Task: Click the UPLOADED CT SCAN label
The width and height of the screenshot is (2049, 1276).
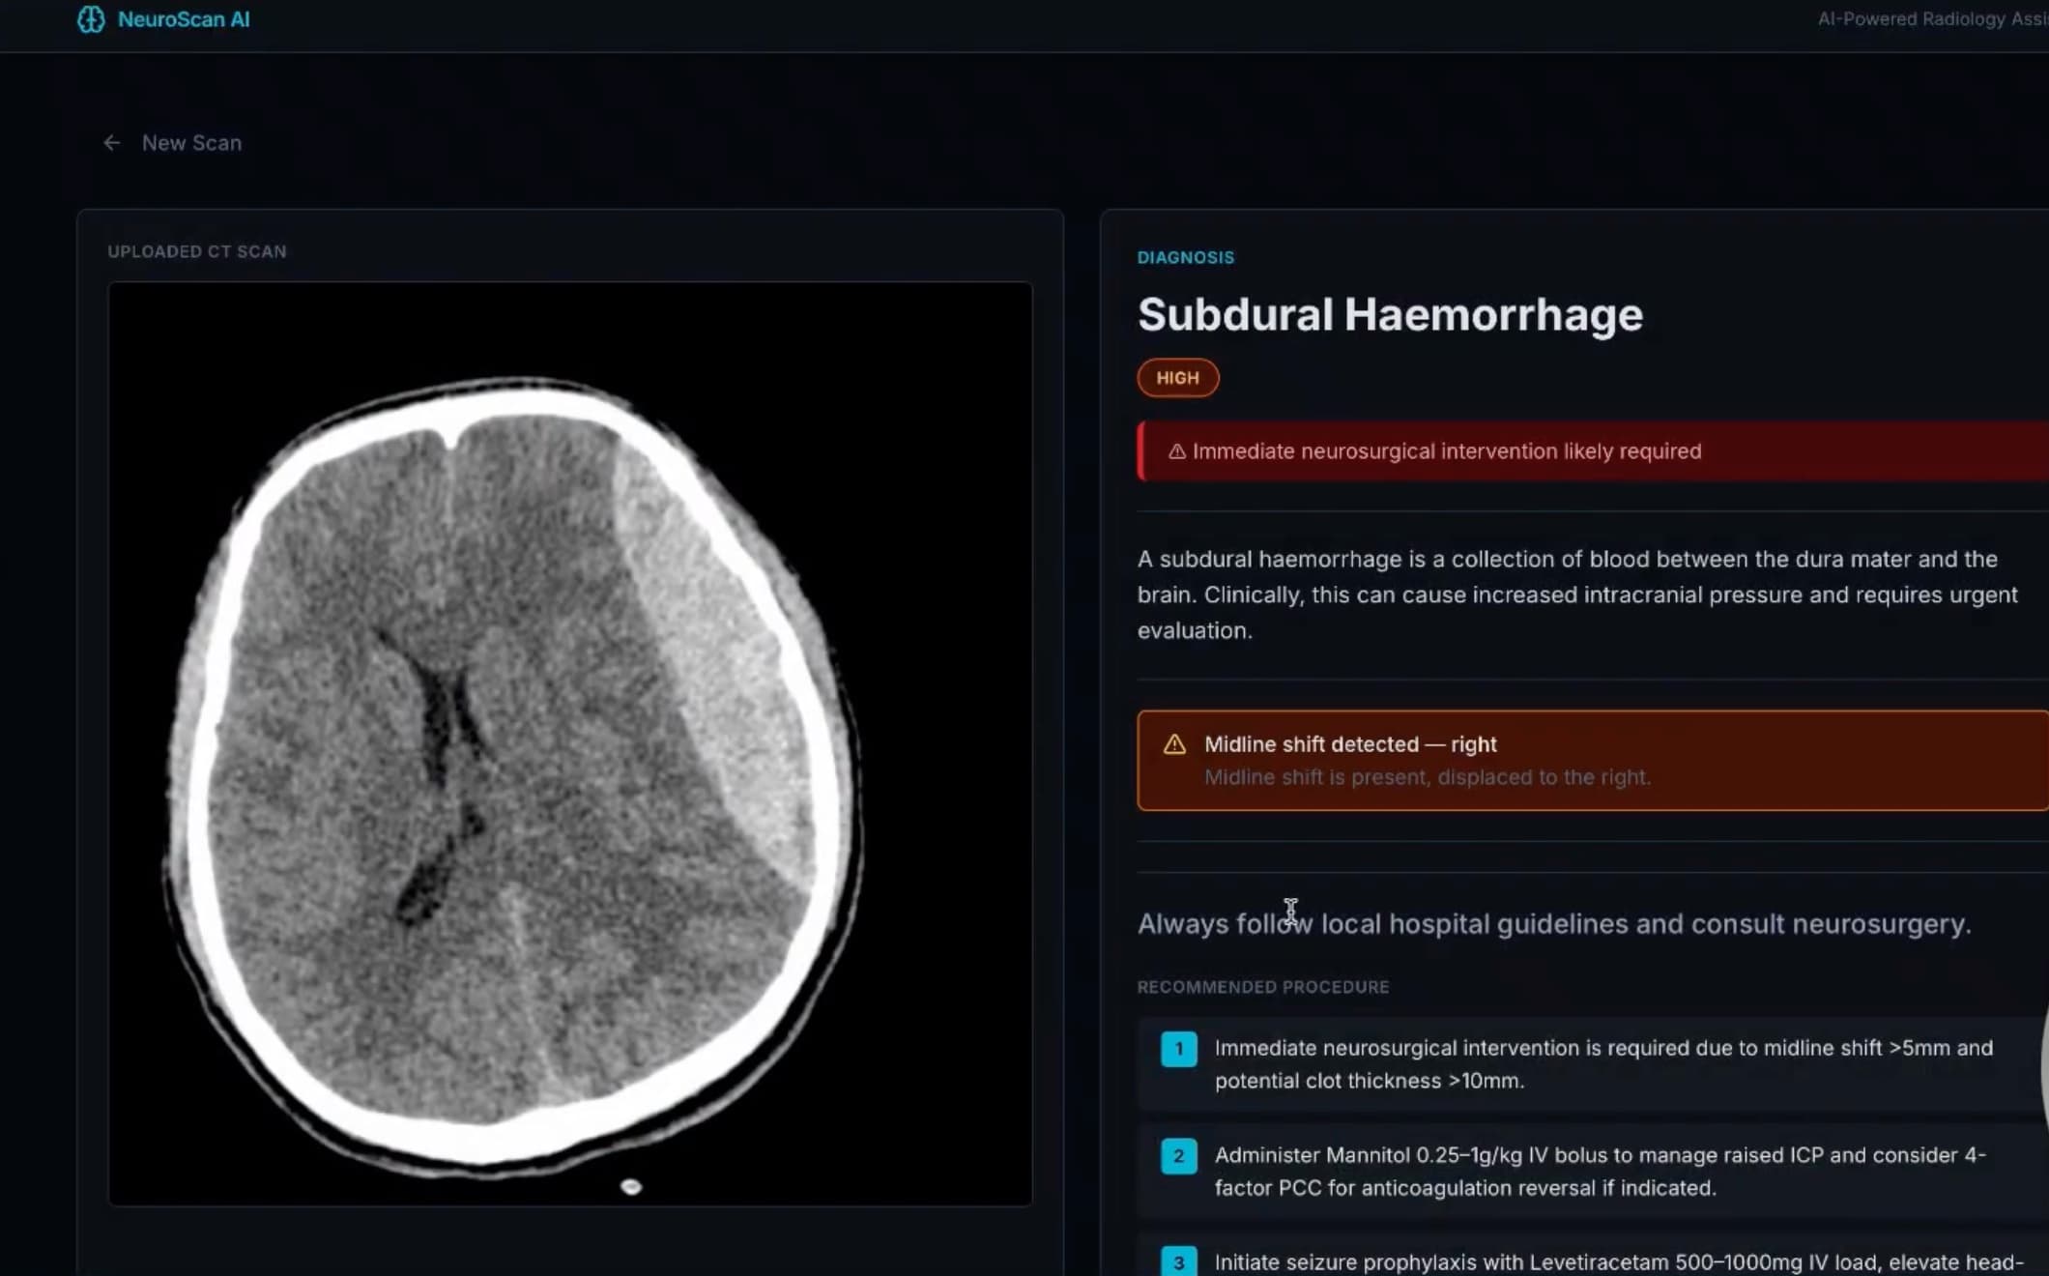Action: pyautogui.click(x=197, y=251)
